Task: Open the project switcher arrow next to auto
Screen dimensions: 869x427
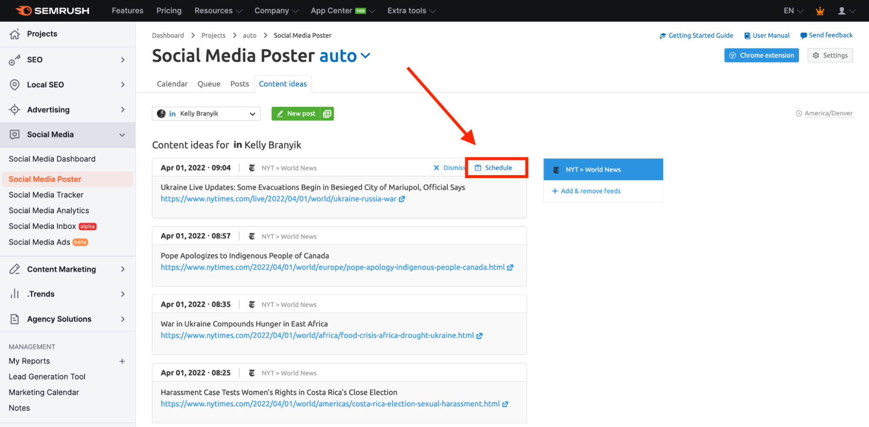Action: (366, 56)
